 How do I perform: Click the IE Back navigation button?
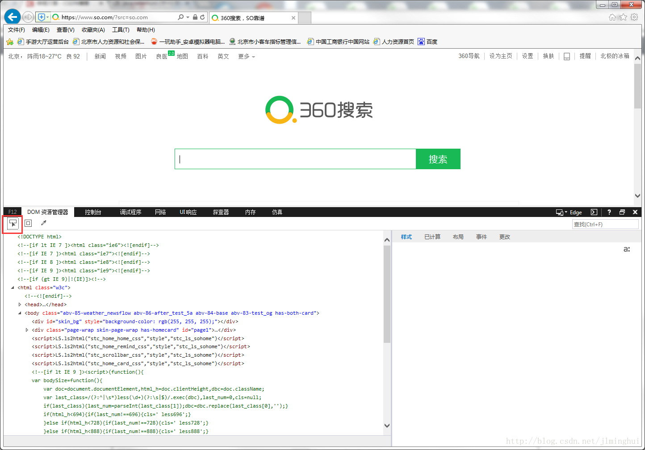tap(13, 17)
